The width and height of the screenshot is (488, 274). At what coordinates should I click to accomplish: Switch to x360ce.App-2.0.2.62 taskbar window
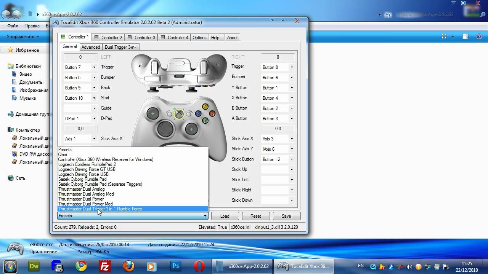pos(242,266)
